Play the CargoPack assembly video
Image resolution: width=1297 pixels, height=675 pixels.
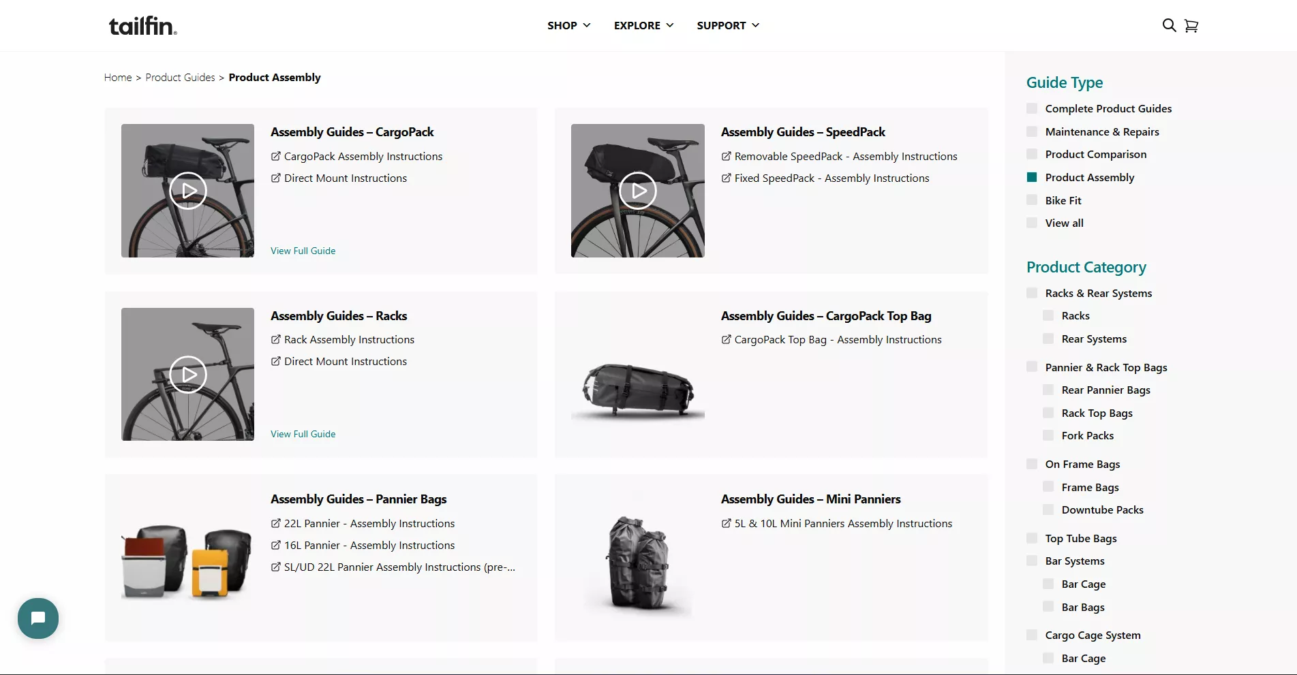click(x=188, y=191)
